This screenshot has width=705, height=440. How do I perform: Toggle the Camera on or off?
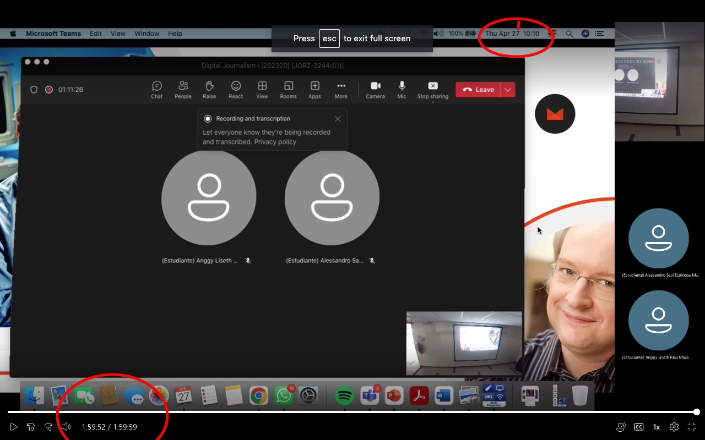point(375,90)
